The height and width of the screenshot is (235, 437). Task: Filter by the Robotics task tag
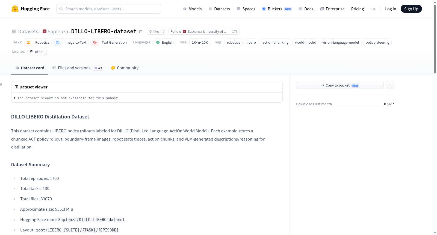(38, 42)
